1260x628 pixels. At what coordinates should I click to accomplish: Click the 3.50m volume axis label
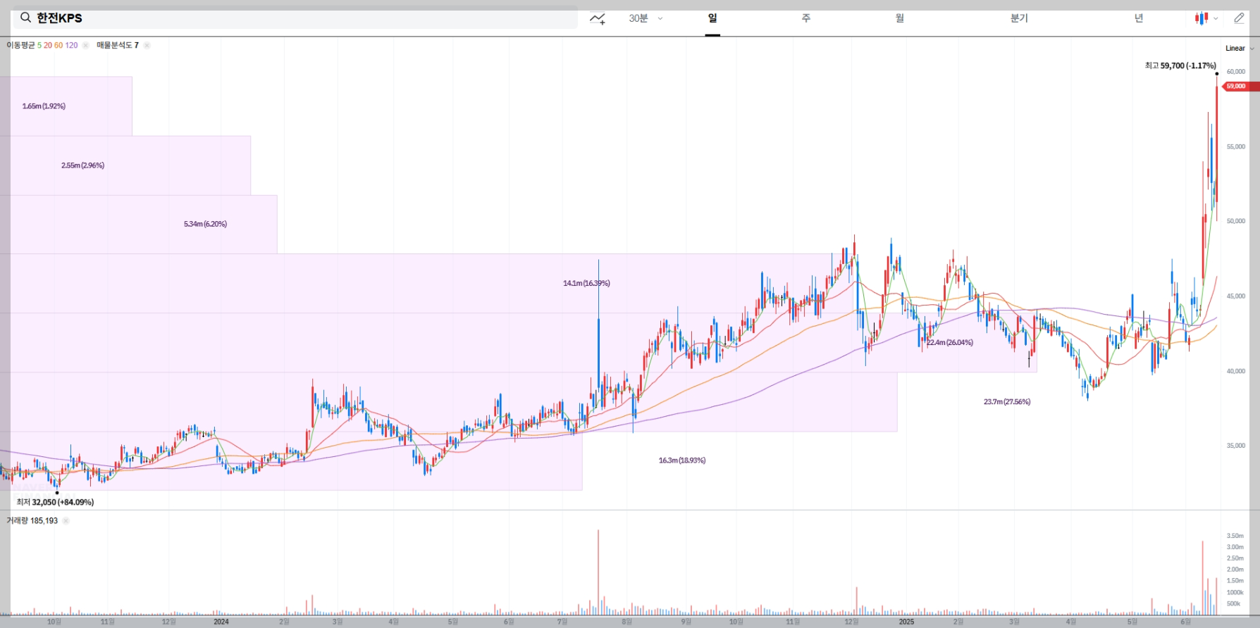click(1235, 536)
